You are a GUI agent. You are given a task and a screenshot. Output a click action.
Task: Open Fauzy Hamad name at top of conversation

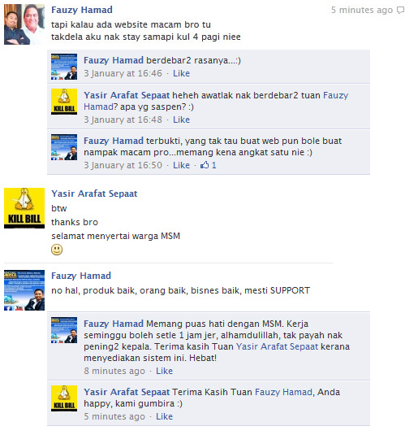[82, 10]
